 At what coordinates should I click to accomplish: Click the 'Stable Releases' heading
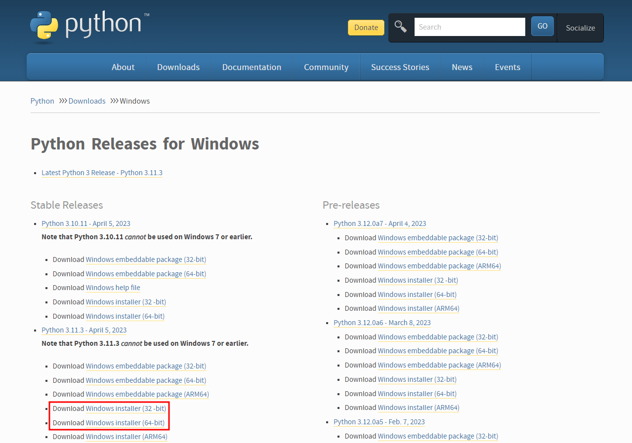[67, 205]
